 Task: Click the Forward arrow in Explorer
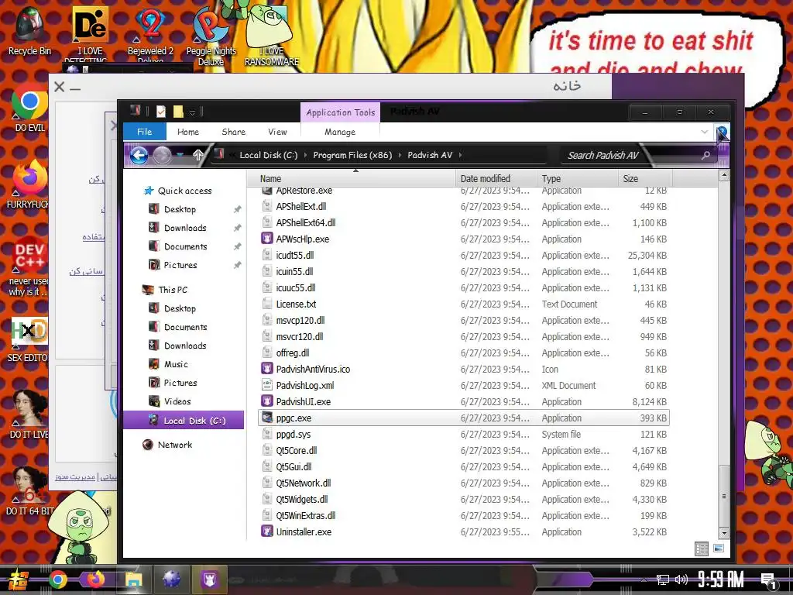pyautogui.click(x=162, y=155)
